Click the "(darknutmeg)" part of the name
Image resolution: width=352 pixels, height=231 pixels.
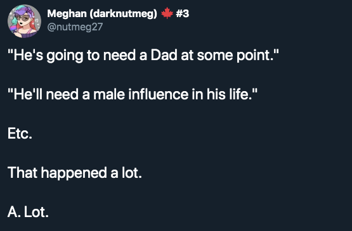(x=124, y=14)
